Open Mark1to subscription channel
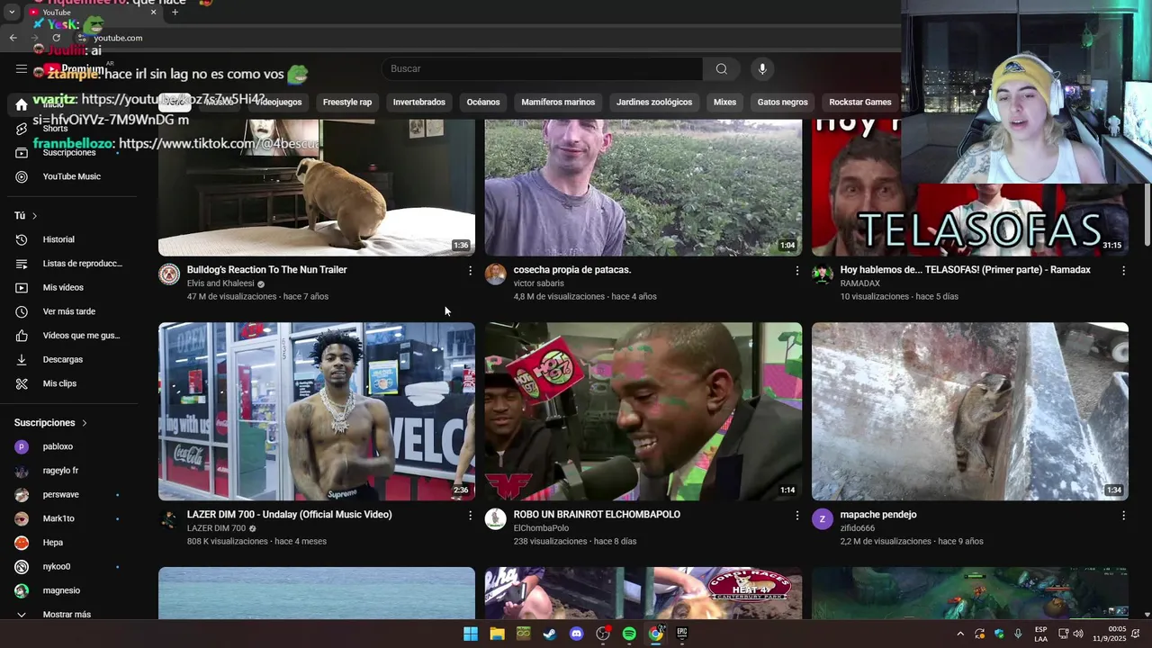This screenshot has width=1152, height=648. coord(68,518)
